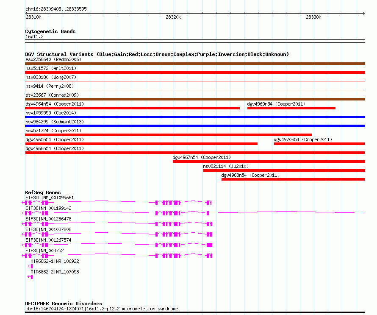Click the chr16:28309405..28333595 coordinate text
This screenshot has width=377, height=315.
tap(56, 9)
